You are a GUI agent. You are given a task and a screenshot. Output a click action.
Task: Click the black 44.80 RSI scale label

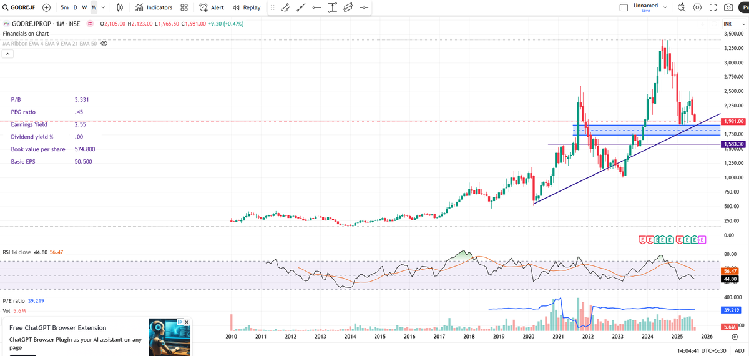[730, 279]
